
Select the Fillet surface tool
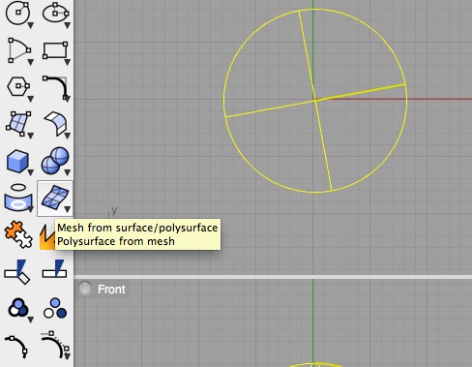55,124
